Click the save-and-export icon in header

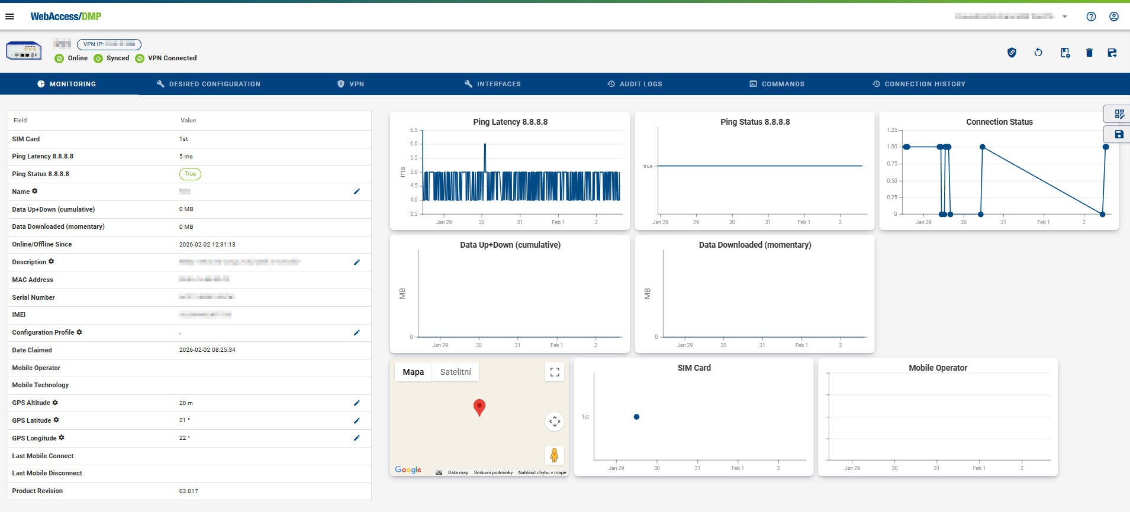click(1112, 53)
